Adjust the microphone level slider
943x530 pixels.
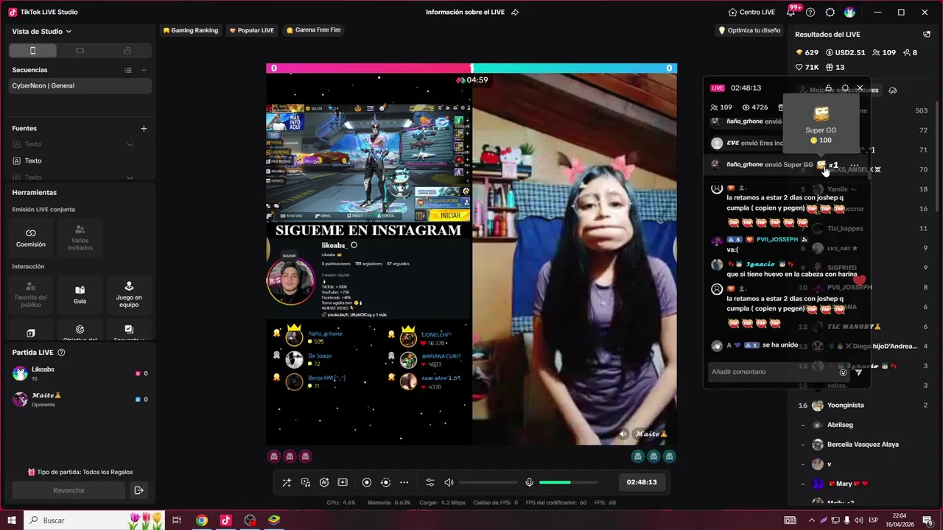(x=568, y=482)
